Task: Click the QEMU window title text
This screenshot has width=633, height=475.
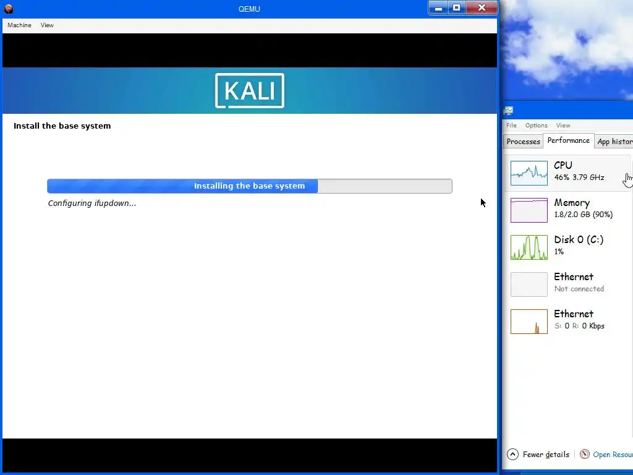Action: coord(249,9)
